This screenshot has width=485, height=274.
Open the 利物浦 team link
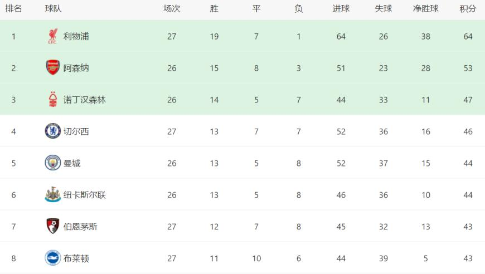[76, 36]
